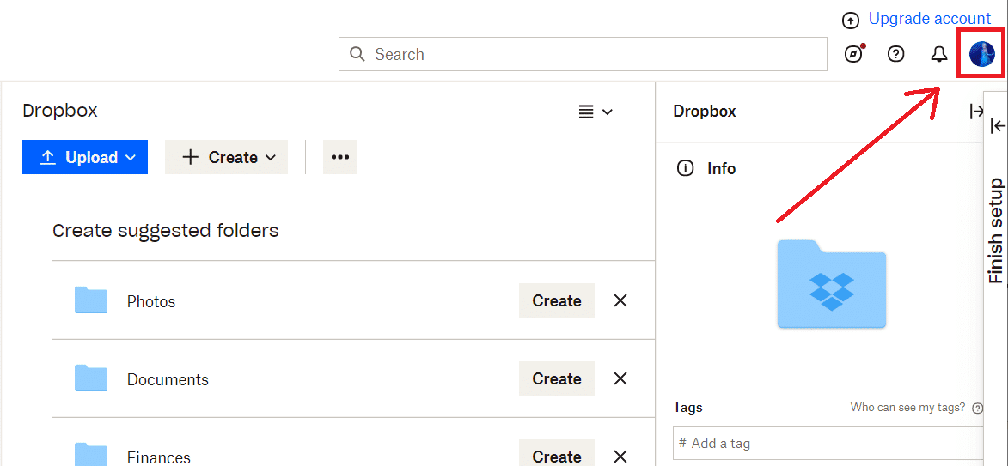Change the list view layout dropdown
Screen dimensions: 1008x466
coord(596,112)
